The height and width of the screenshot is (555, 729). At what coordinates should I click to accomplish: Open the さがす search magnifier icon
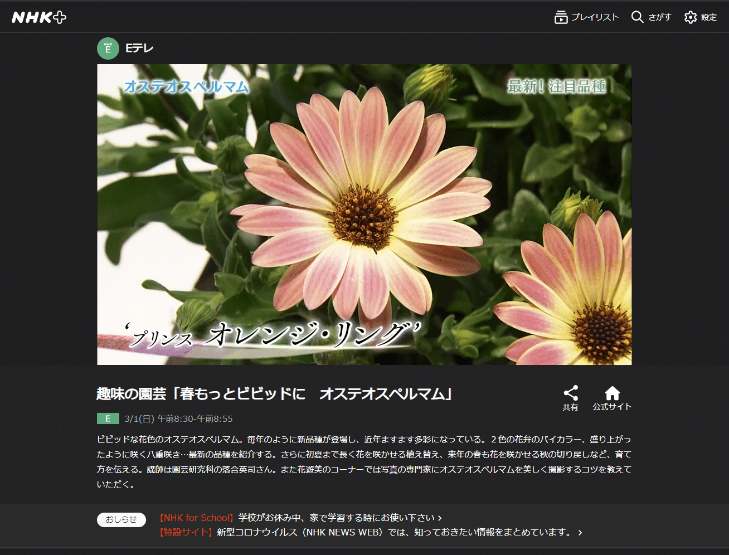pyautogui.click(x=637, y=17)
